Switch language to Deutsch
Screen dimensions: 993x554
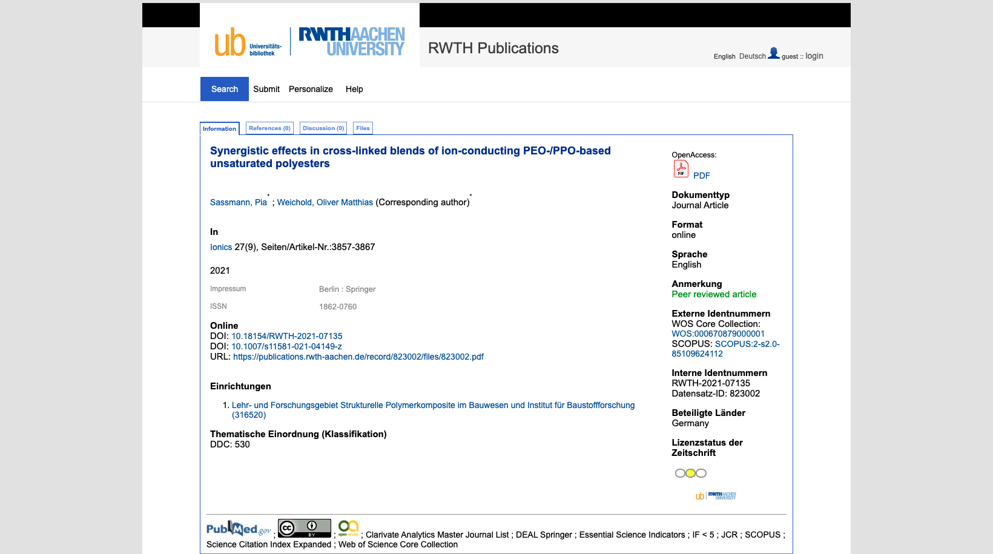click(752, 56)
